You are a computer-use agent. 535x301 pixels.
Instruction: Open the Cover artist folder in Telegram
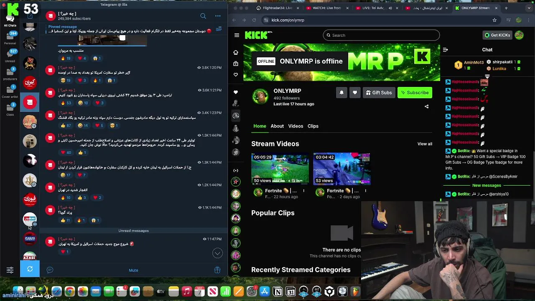[x=10, y=92]
